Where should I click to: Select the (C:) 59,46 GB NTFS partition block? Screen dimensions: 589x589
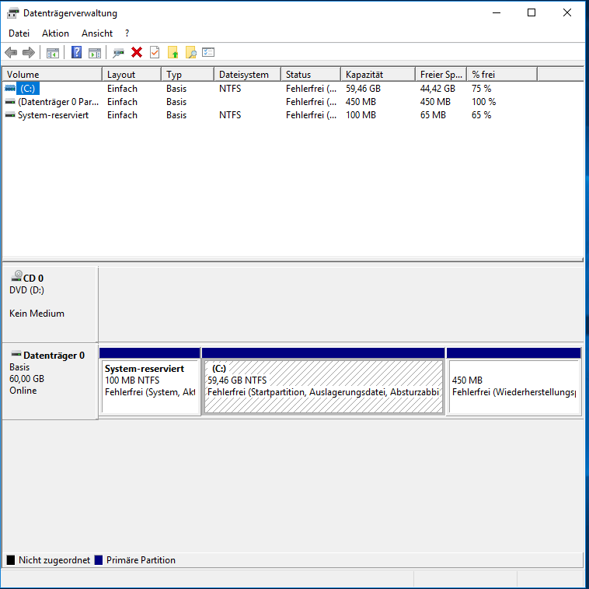click(x=323, y=381)
